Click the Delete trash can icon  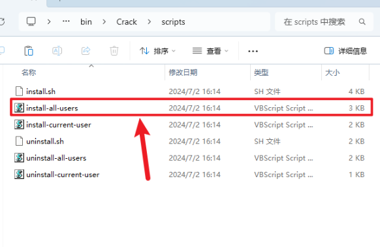[x=114, y=51]
